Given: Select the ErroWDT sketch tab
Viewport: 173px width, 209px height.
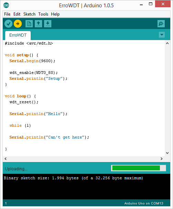Looking at the screenshot, I should (x=18, y=35).
